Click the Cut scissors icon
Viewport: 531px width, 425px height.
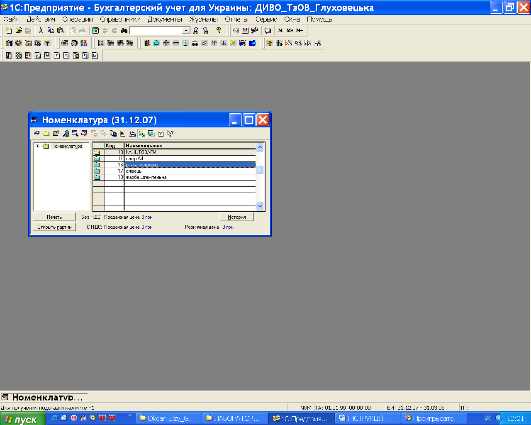coord(41,30)
